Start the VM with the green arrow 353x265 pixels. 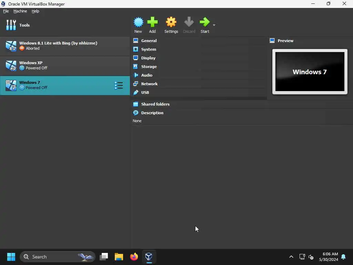[205, 22]
